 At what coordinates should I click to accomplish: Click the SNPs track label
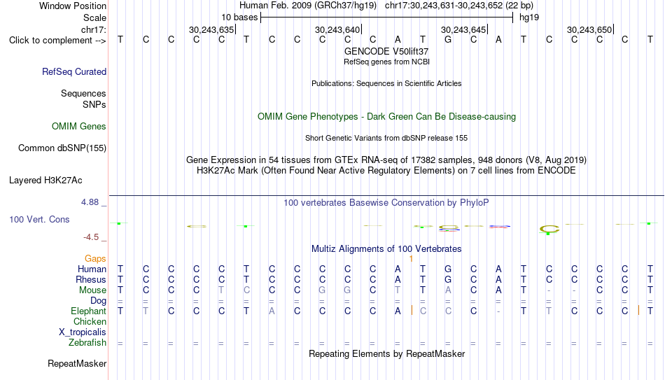[94, 104]
